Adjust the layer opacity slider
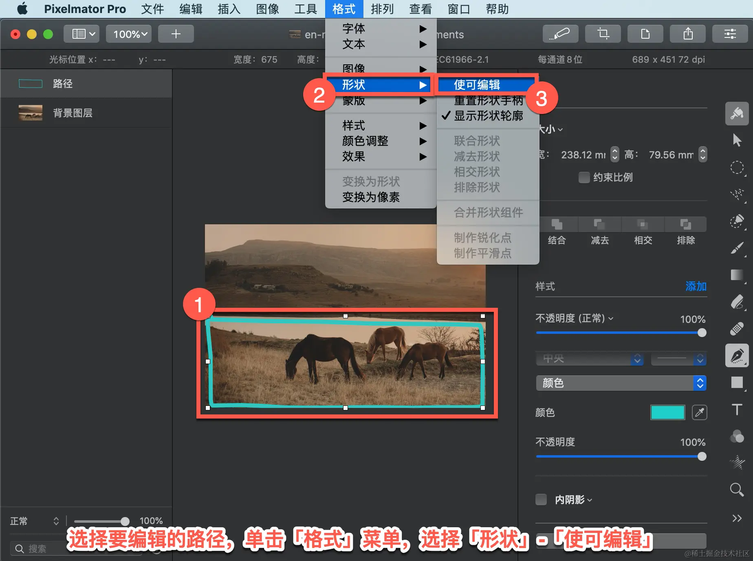Image resolution: width=753 pixels, height=561 pixels. click(101, 521)
